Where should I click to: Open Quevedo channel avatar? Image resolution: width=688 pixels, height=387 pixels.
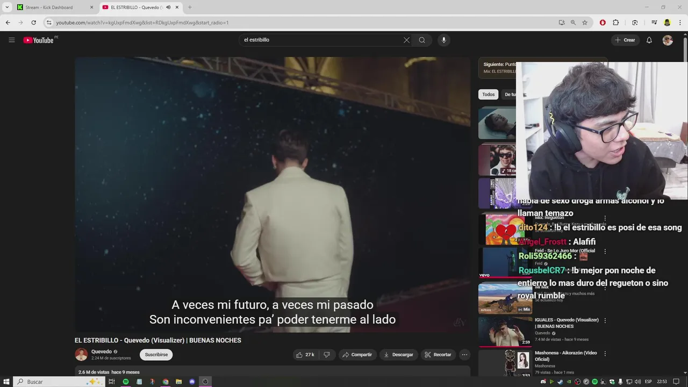click(81, 355)
